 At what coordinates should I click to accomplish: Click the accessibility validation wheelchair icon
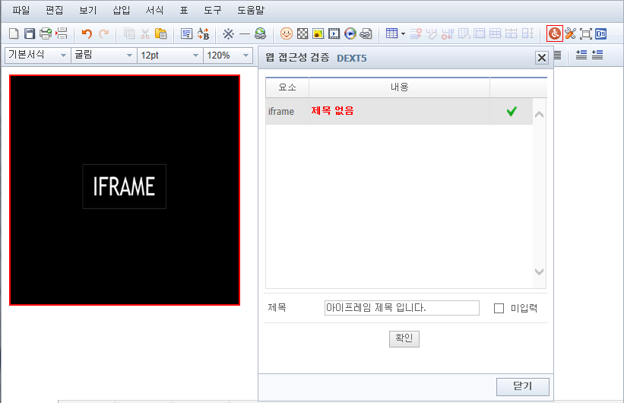[554, 33]
